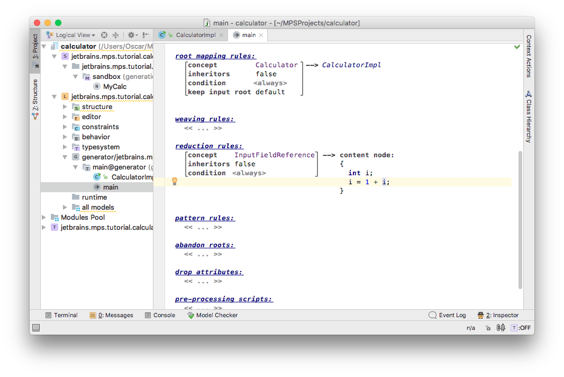Collapse the sandbox model node
This screenshot has height=377, width=564.
(x=76, y=77)
